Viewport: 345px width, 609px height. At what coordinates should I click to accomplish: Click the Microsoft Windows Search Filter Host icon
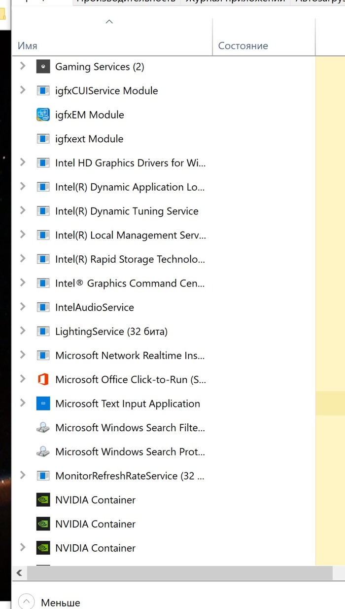(x=43, y=428)
